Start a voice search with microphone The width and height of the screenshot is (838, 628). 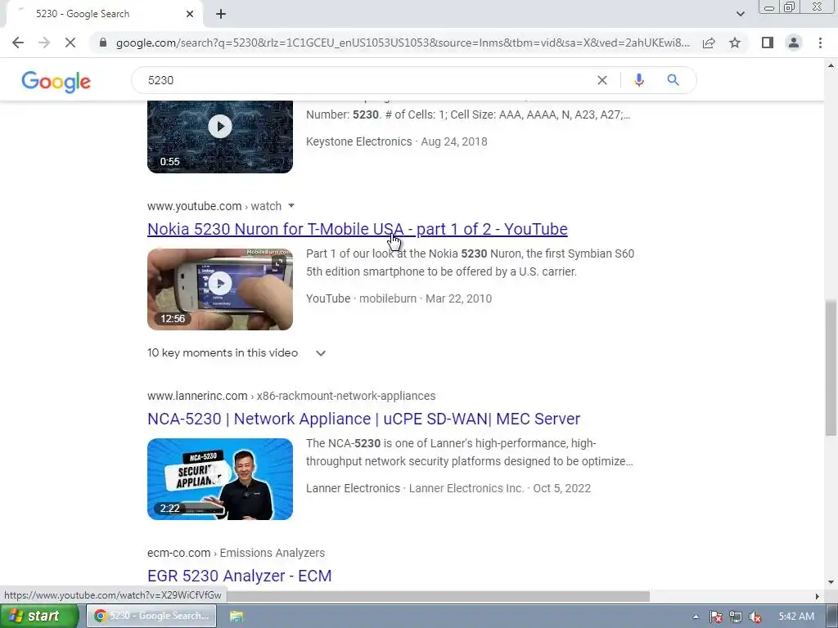[x=638, y=80]
